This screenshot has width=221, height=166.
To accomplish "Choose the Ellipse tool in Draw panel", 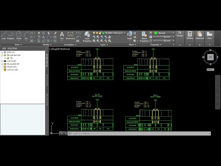I will (31, 37).
